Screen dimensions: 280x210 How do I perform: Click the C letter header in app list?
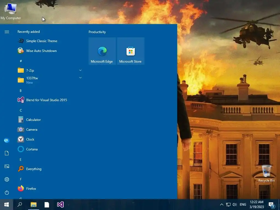21,110
